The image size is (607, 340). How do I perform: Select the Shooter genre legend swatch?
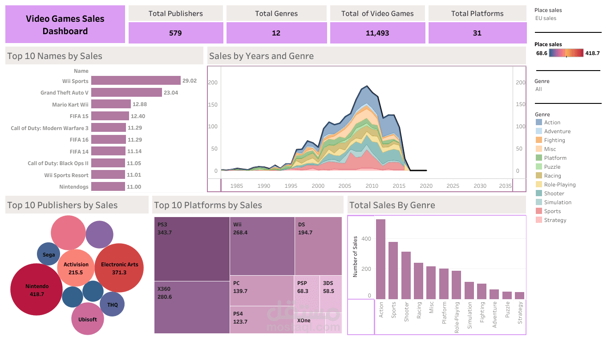pyautogui.click(x=538, y=194)
